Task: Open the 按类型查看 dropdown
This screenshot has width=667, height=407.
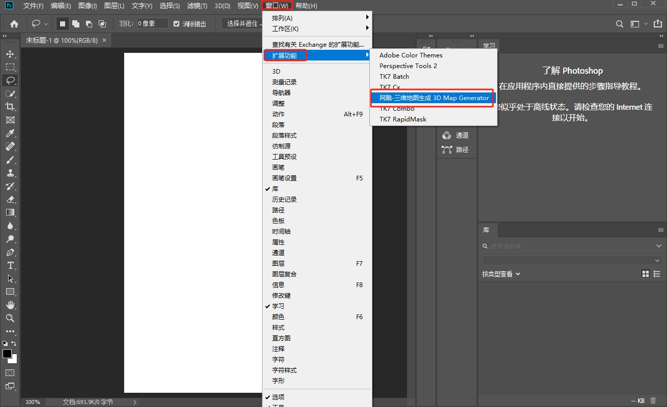Action: coord(501,274)
